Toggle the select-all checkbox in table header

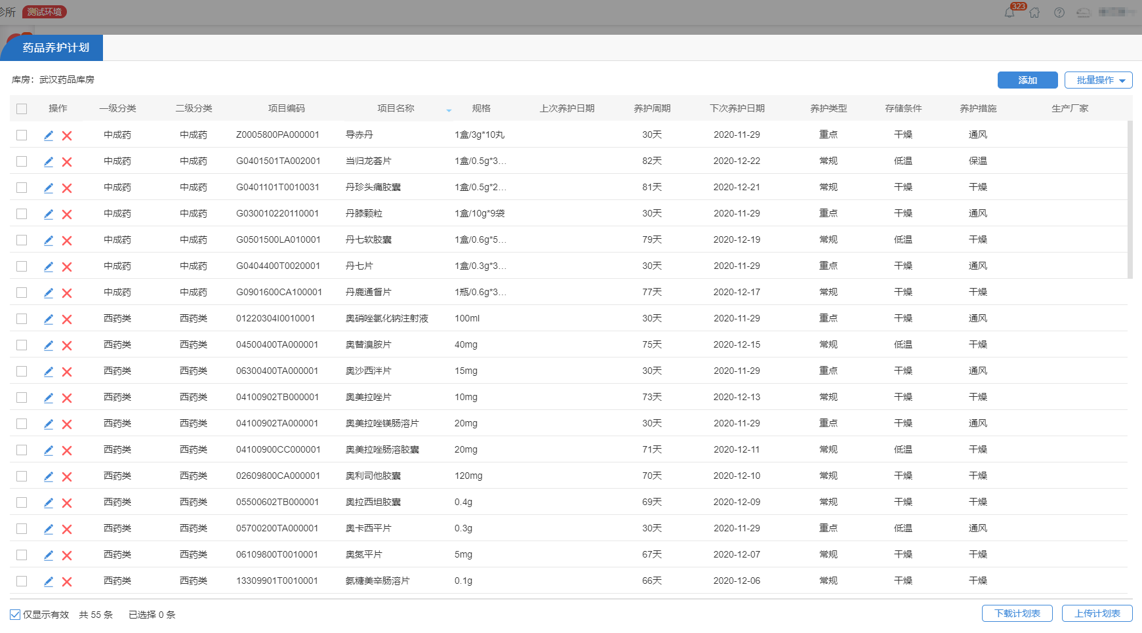click(22, 109)
